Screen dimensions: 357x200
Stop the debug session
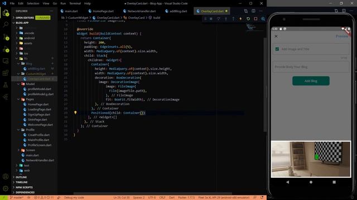(255, 19)
